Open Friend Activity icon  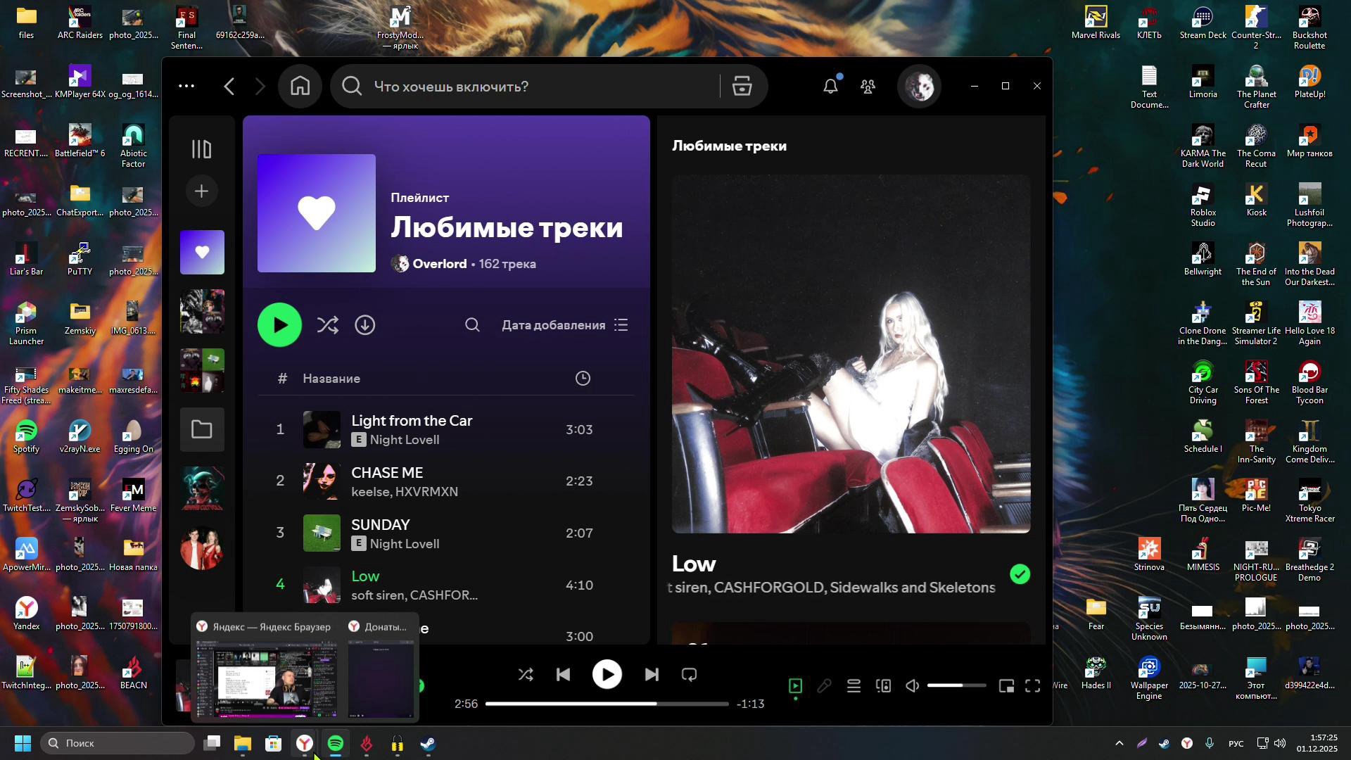[868, 87]
